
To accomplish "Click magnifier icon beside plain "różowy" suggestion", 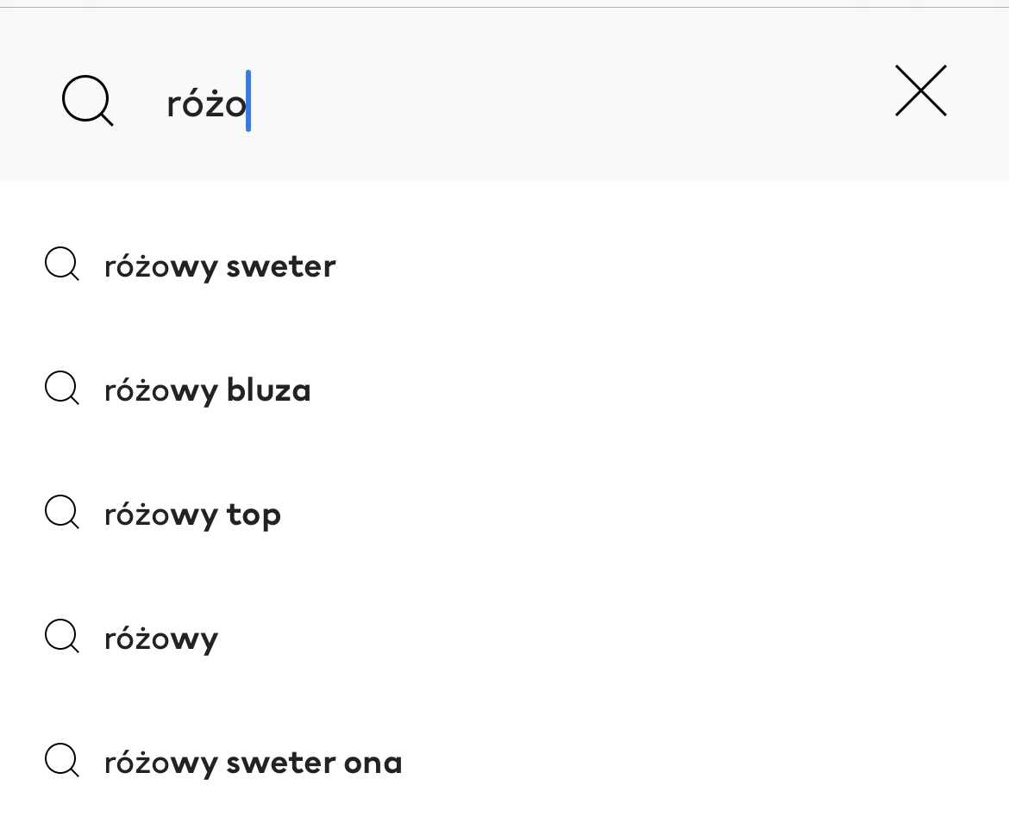I will tap(62, 636).
